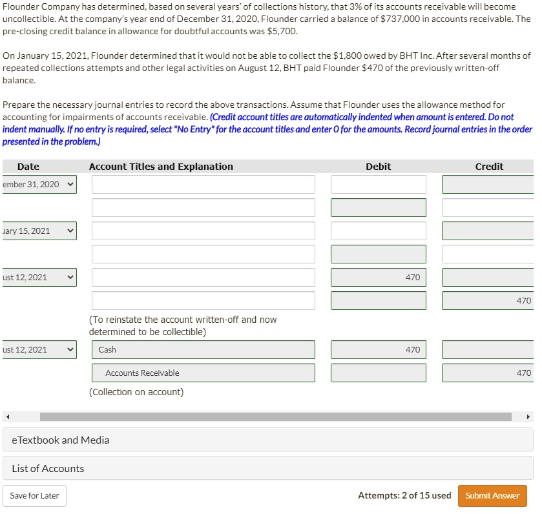
Task: Open the December 31, 2020 date dropdown
Action: [x=39, y=185]
